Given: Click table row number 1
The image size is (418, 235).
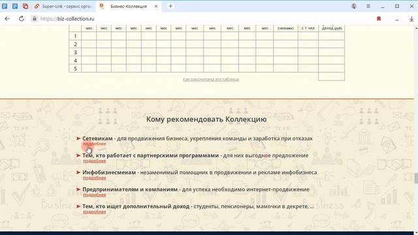Looking at the screenshot, I should tap(75, 36).
